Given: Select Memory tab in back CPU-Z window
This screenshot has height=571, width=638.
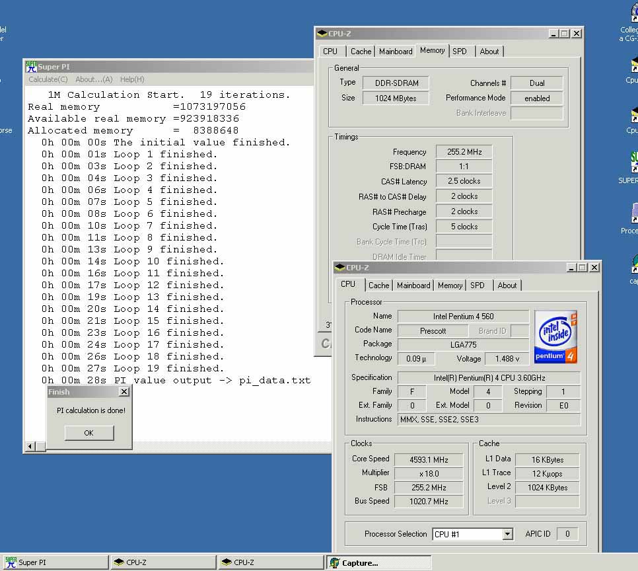Looking at the screenshot, I should pyautogui.click(x=432, y=50).
